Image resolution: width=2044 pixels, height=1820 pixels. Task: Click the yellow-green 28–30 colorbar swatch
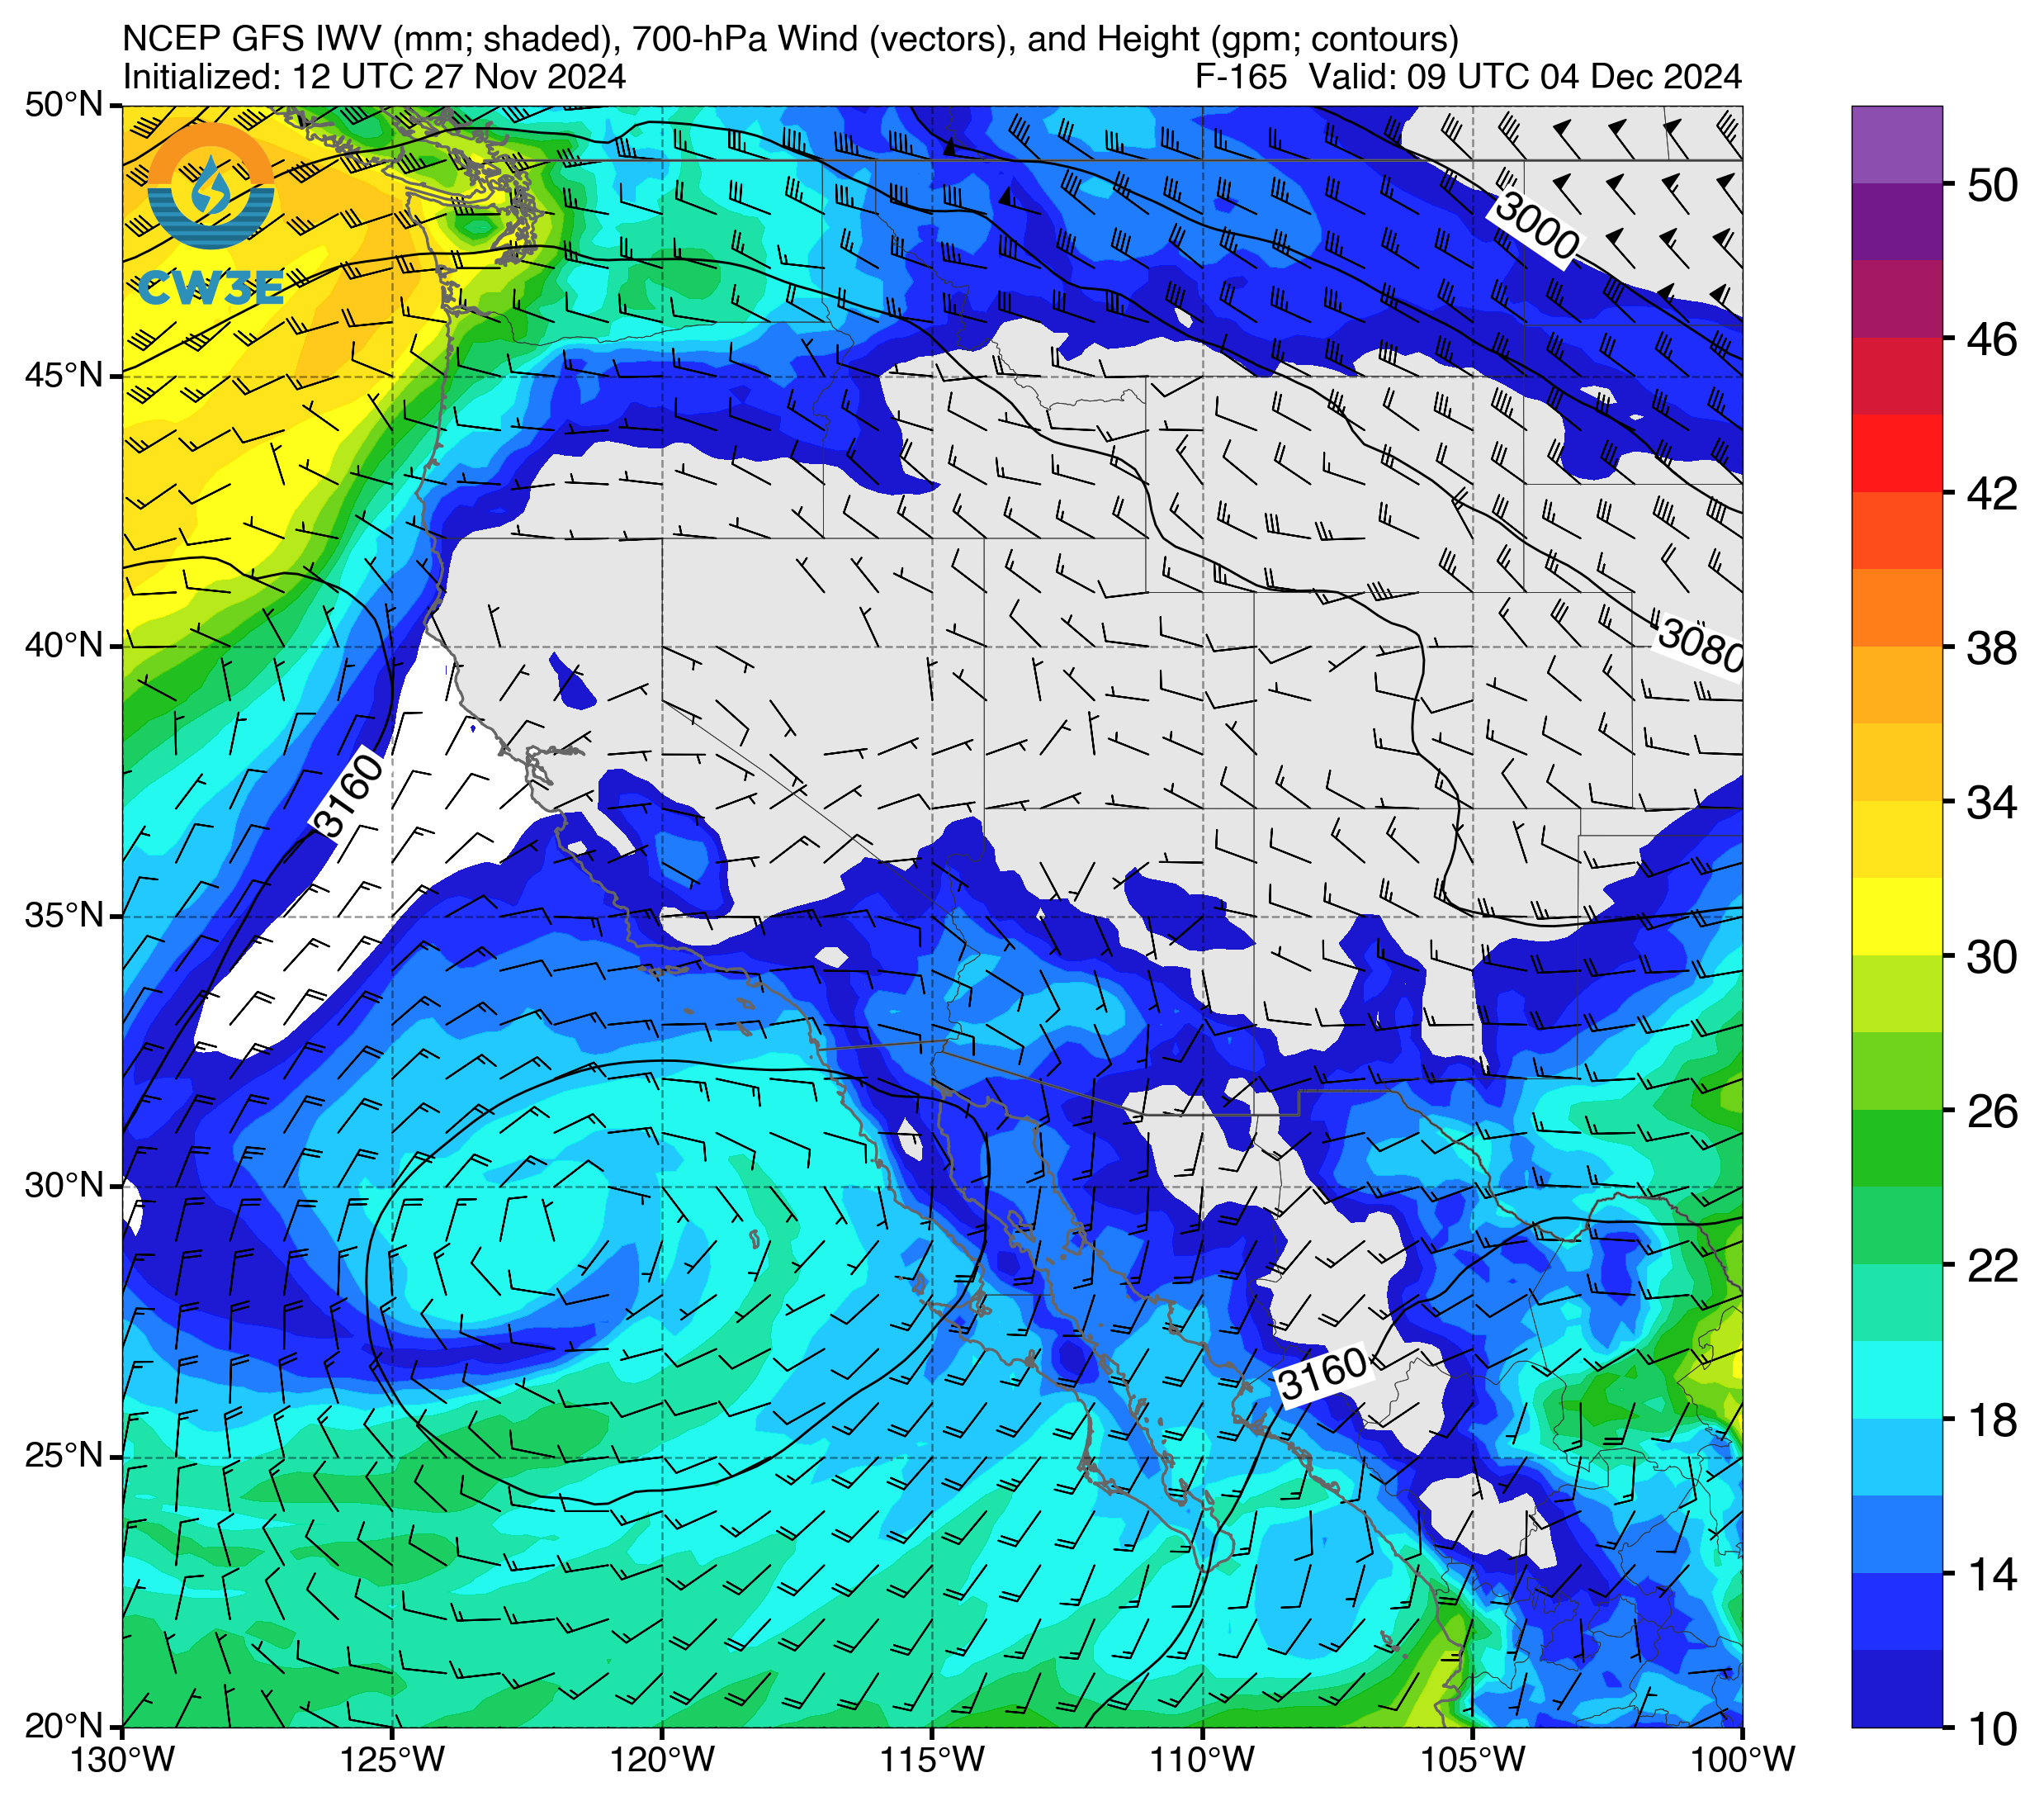coord(1897,993)
